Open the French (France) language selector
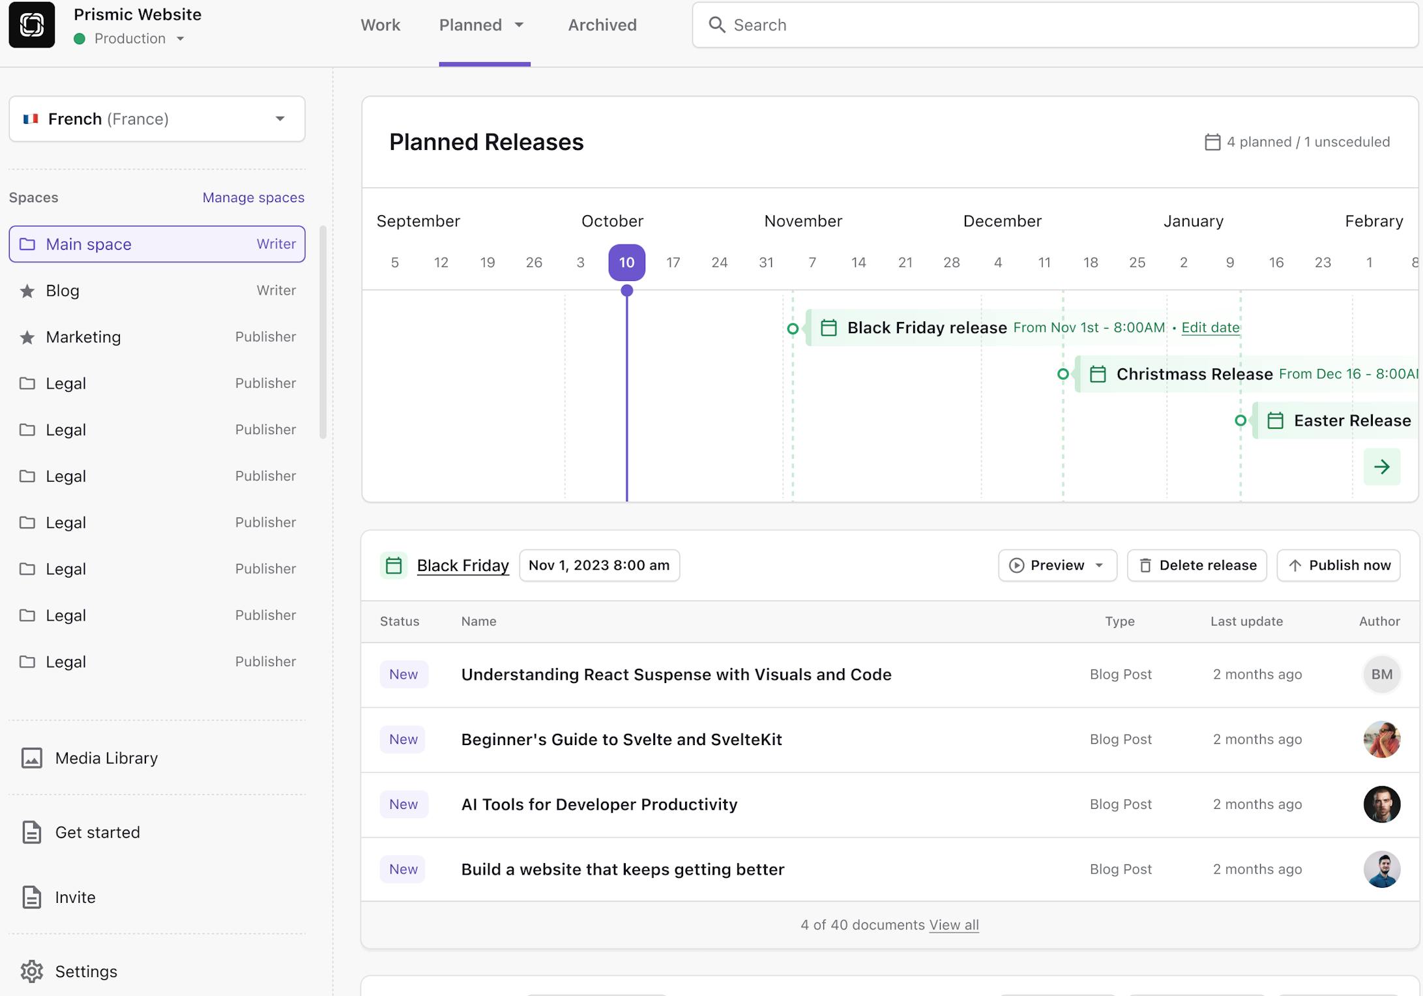 [156, 119]
